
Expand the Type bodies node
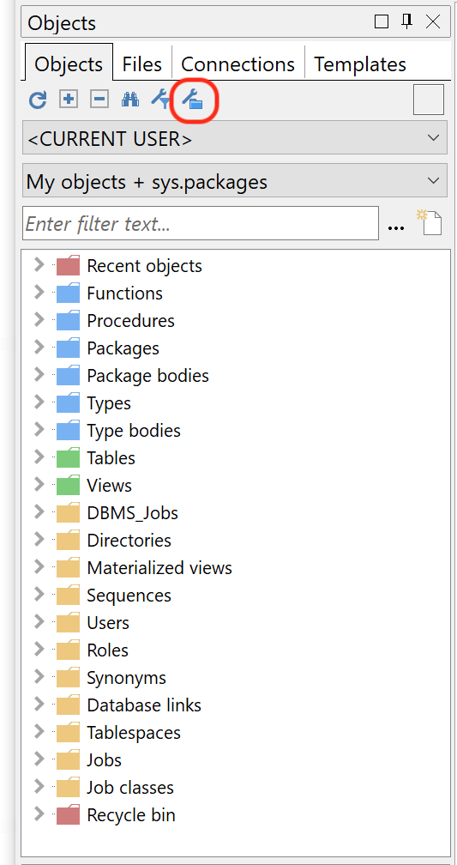(39, 430)
